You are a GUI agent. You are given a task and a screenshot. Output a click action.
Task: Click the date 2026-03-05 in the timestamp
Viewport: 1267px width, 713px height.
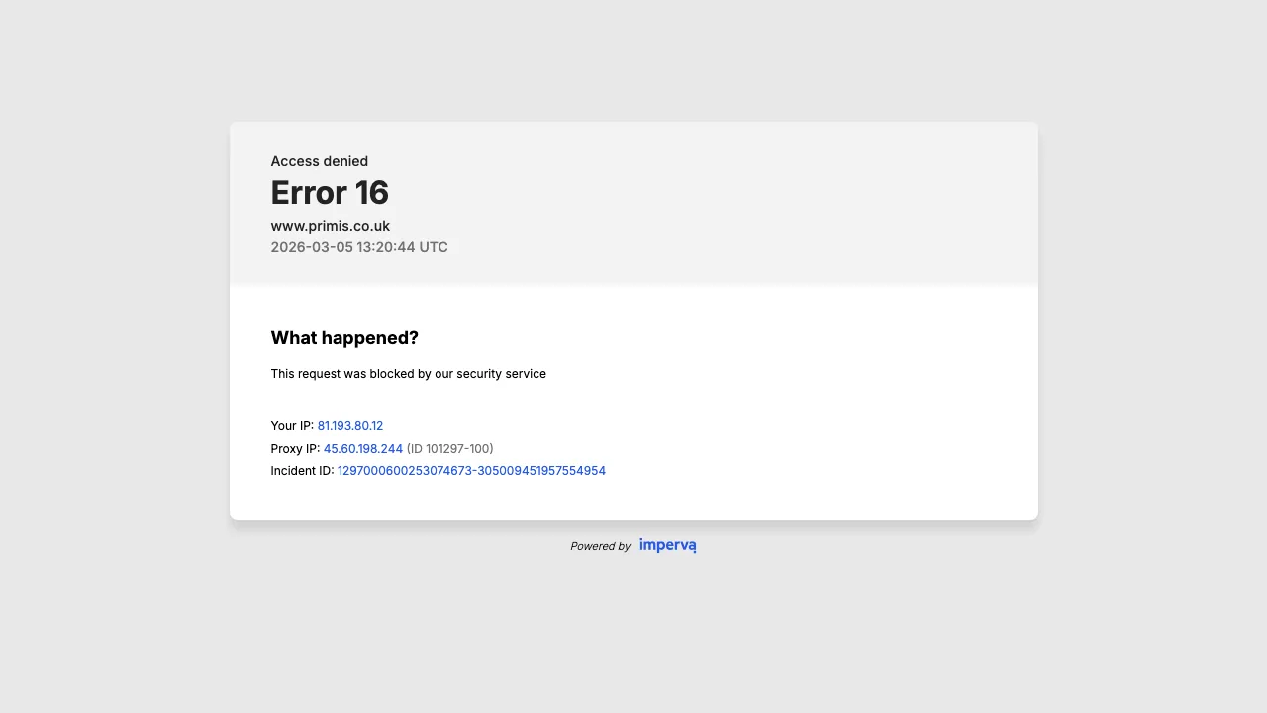point(312,247)
